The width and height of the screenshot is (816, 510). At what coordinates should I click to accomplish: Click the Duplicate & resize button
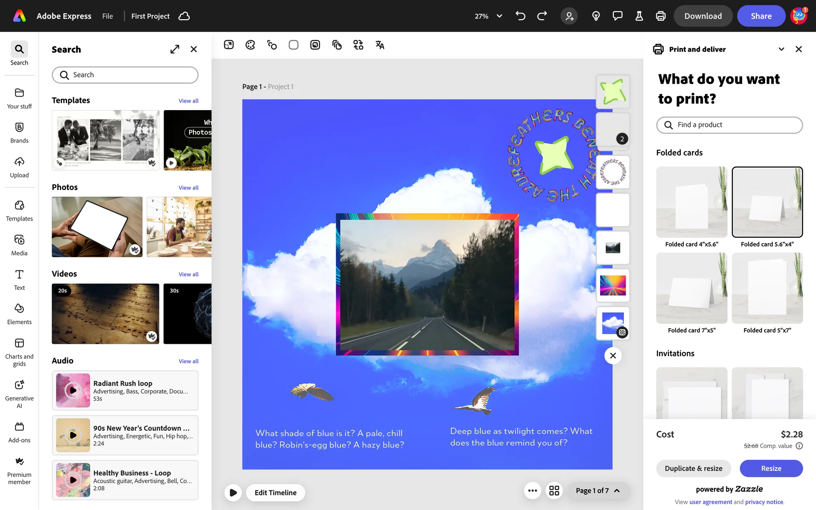pos(693,468)
